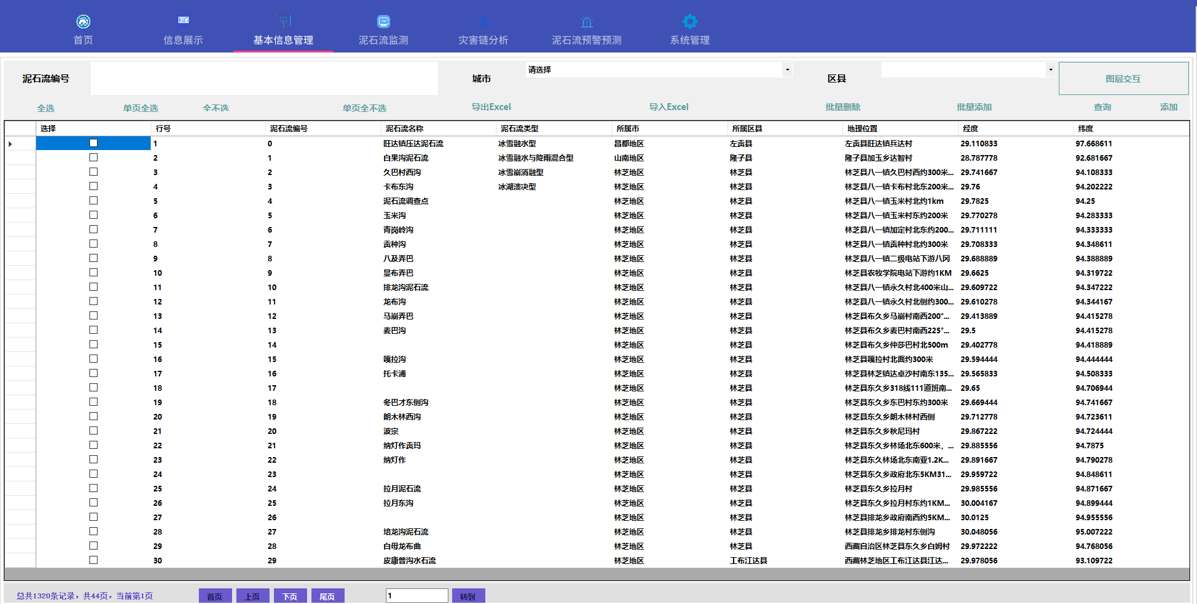
Task: Switch to the 泥石流监测 tab label
Action: click(x=383, y=40)
